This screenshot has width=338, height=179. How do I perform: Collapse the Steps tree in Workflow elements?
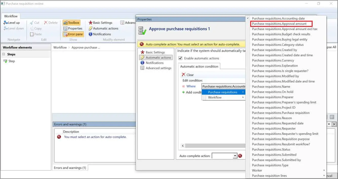3,54
